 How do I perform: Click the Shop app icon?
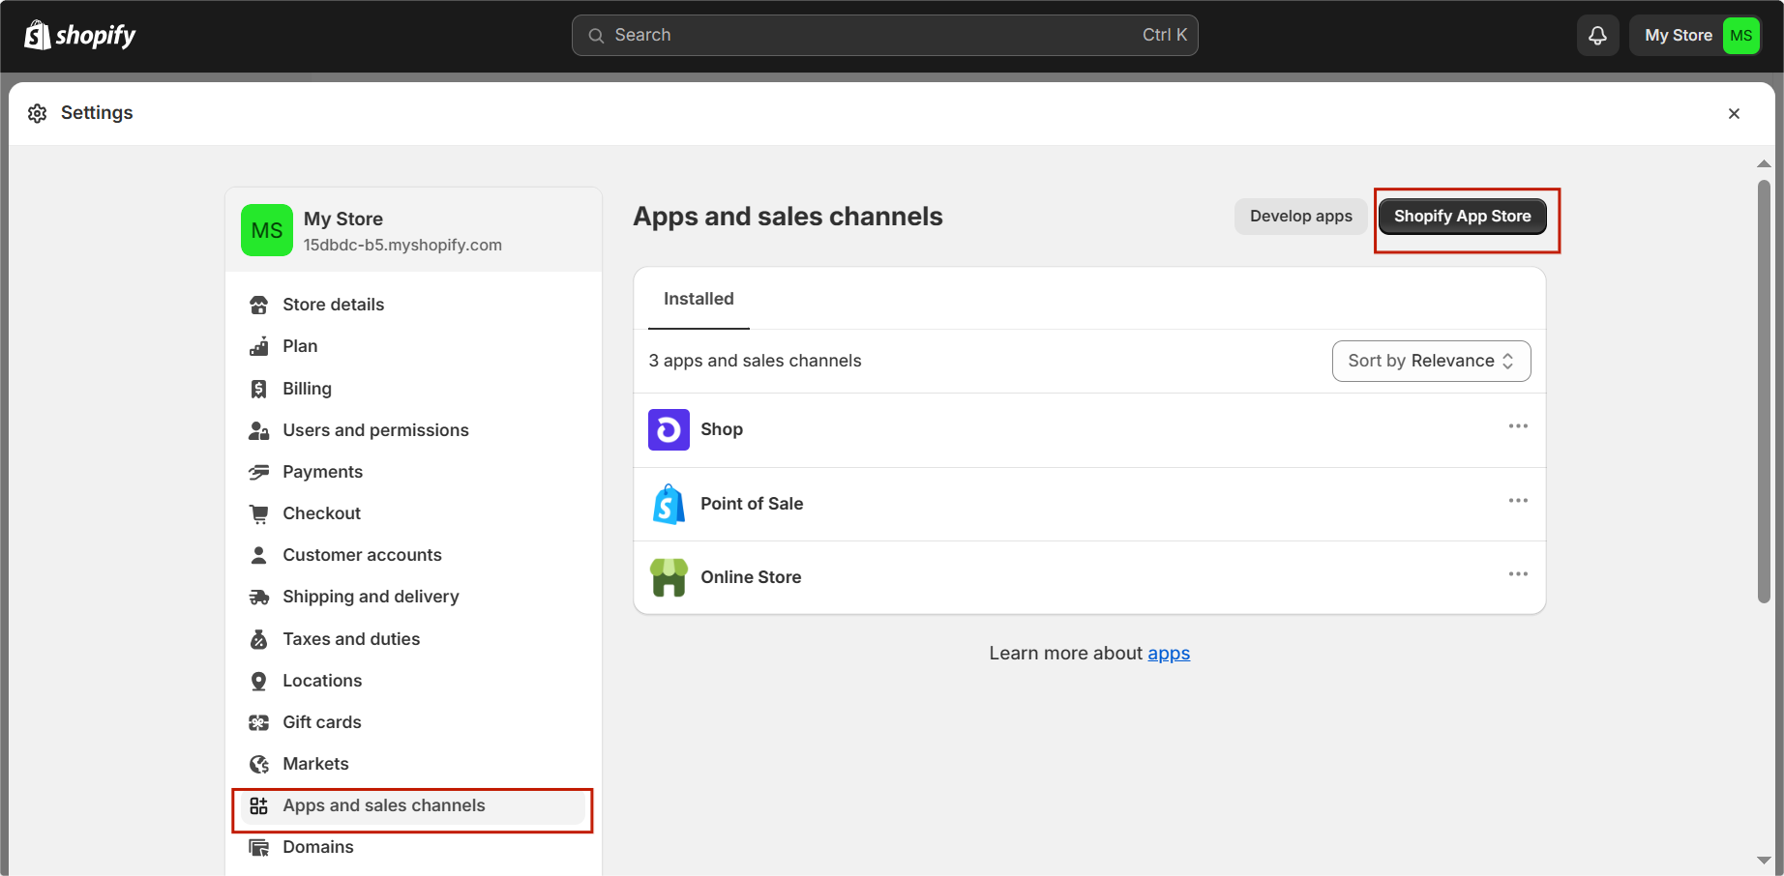coord(669,430)
